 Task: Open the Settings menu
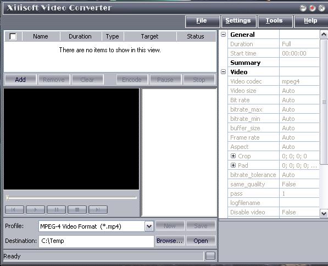coord(238,21)
